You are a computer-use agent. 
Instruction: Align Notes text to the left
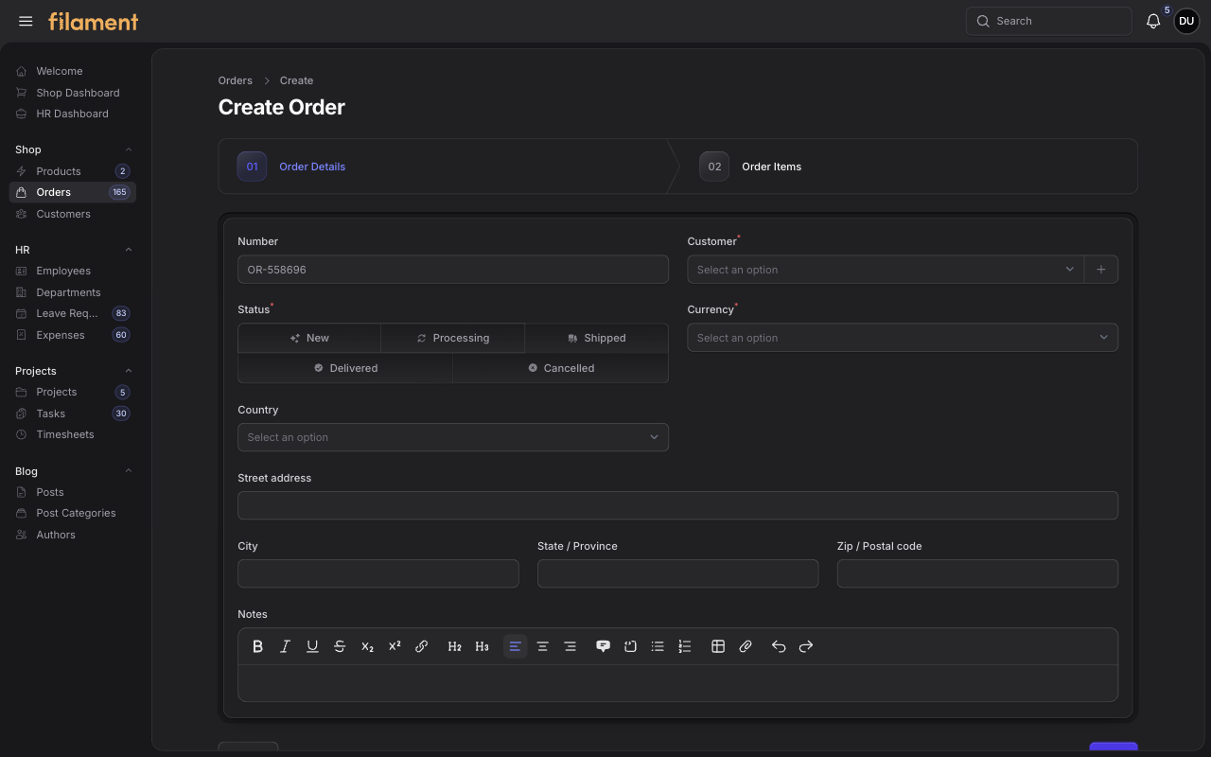click(516, 646)
